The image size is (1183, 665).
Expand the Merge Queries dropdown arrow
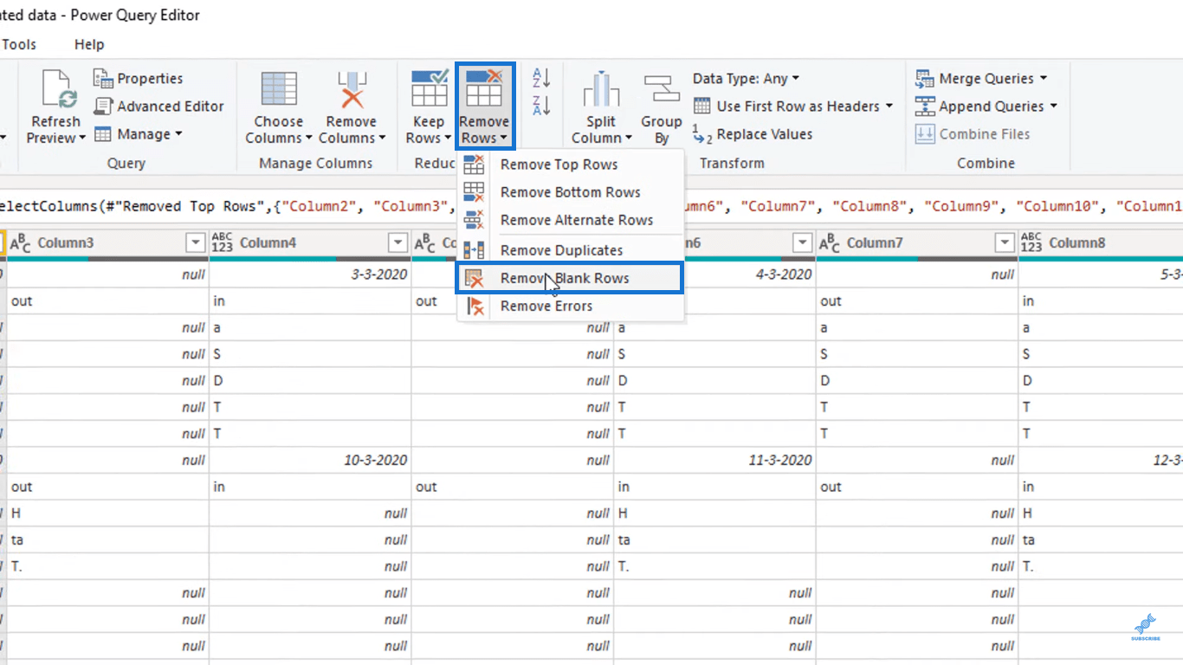(1044, 79)
